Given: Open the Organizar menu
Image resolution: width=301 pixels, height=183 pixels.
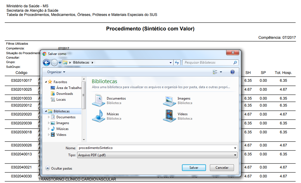Looking at the screenshot, I should click(56, 72).
